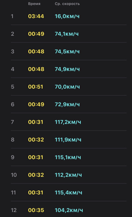Choose lap 10 row showing 112,2км/ч
The image size is (132, 217).
(x=69, y=175)
